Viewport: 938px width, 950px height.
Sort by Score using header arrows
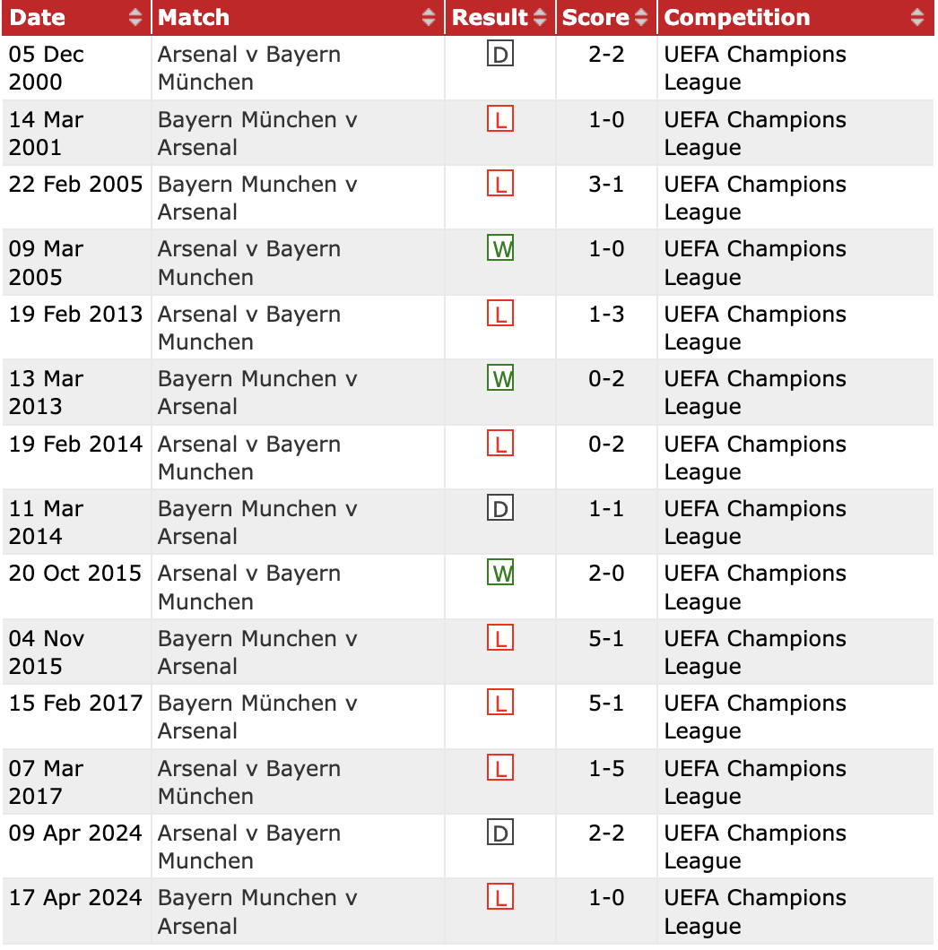[x=640, y=17]
